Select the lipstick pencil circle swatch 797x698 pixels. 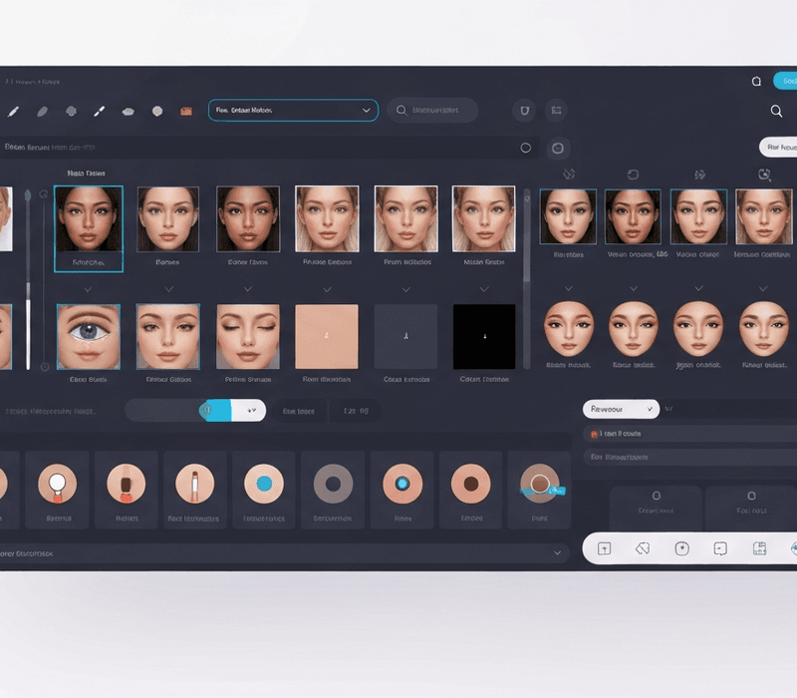194,484
